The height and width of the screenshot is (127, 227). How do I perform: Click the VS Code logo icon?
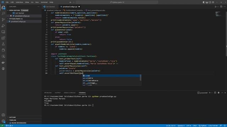(x=2, y=2)
